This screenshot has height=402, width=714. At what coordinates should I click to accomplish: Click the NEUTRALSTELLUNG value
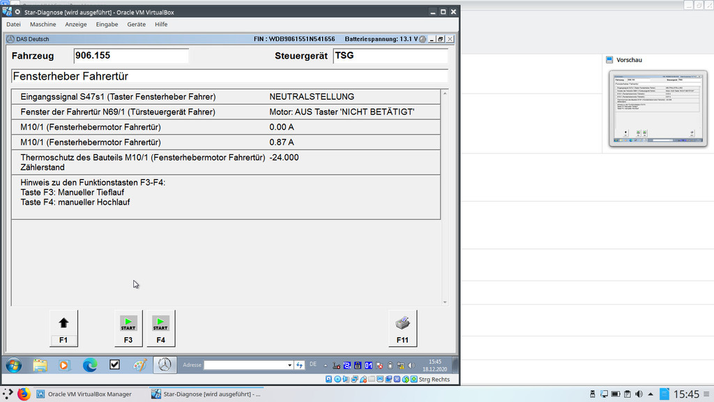[x=312, y=96]
